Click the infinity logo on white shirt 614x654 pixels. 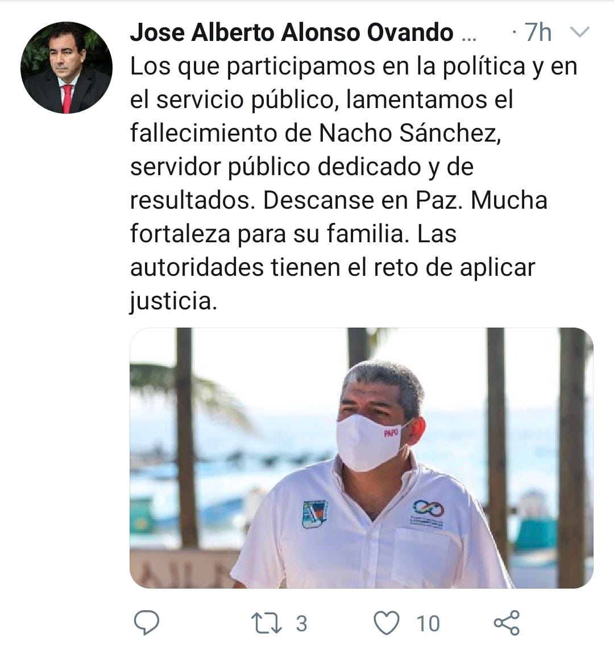coord(428,508)
